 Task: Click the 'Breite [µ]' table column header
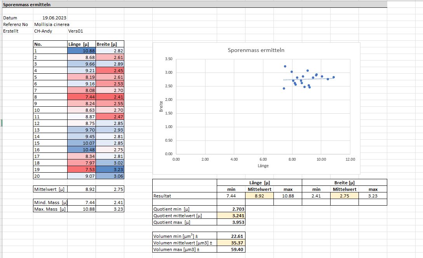110,44
